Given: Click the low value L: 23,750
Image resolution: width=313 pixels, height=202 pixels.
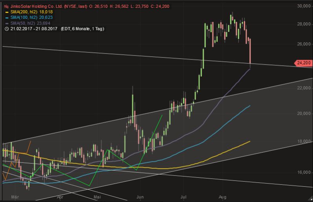Looking at the screenshot, I should tap(139, 6).
